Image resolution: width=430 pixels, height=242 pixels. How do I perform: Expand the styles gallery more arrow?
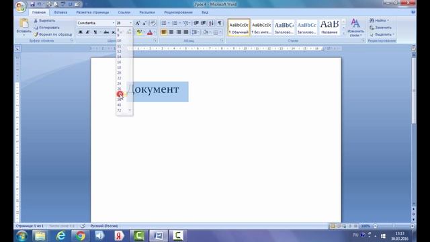(x=343, y=34)
